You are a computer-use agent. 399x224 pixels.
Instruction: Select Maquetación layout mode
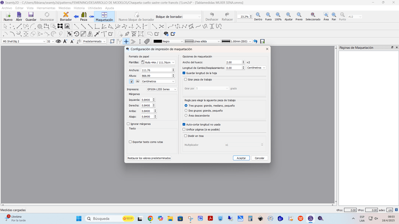(x=104, y=17)
